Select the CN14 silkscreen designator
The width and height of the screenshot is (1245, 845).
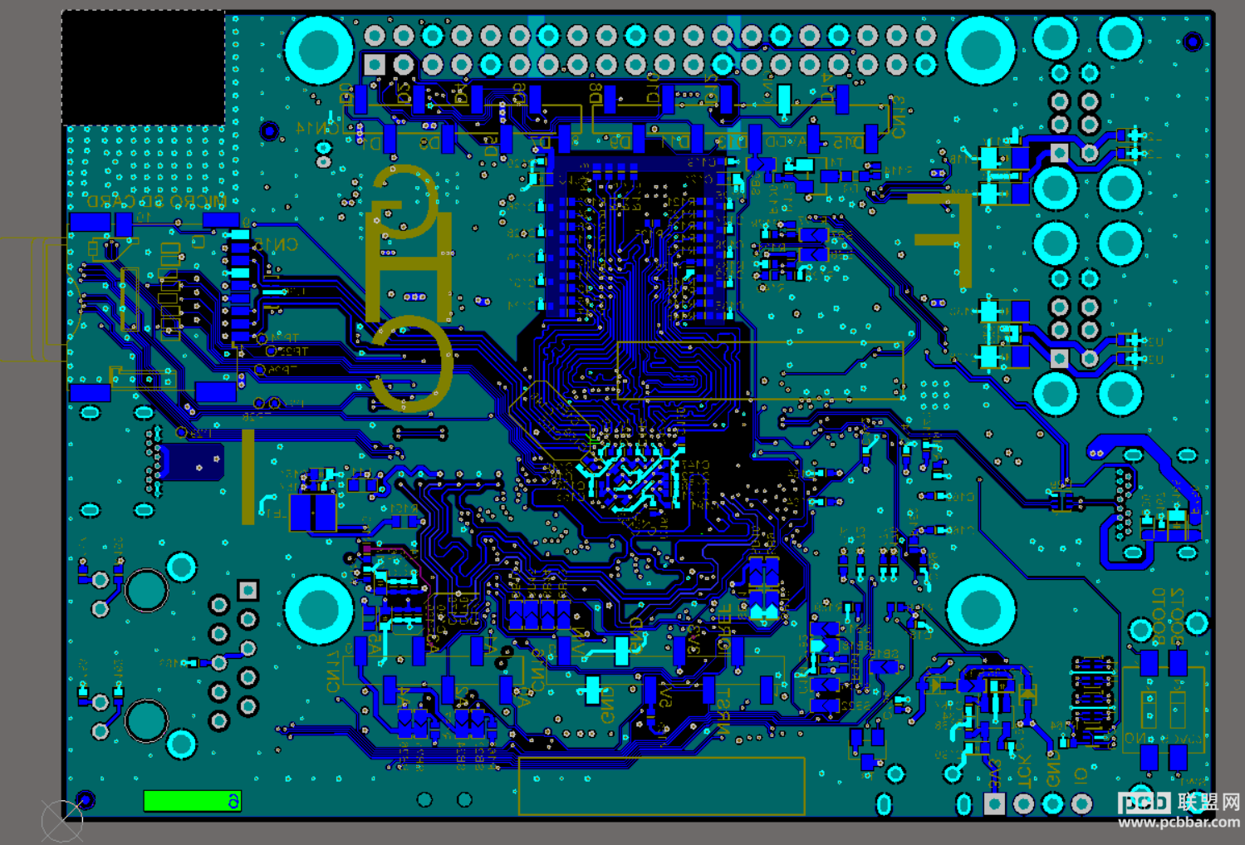[x=318, y=127]
